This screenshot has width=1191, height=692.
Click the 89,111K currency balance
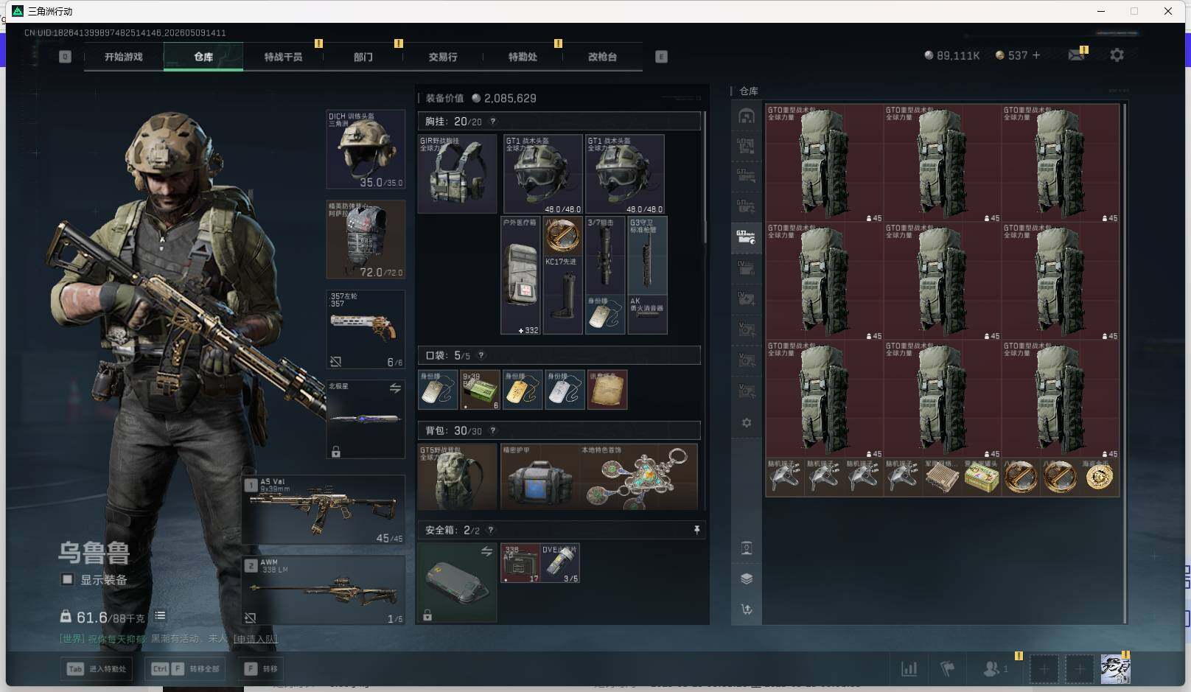[952, 55]
